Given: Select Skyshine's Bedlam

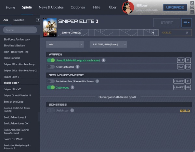Looking at the screenshot, I should [14, 45].
